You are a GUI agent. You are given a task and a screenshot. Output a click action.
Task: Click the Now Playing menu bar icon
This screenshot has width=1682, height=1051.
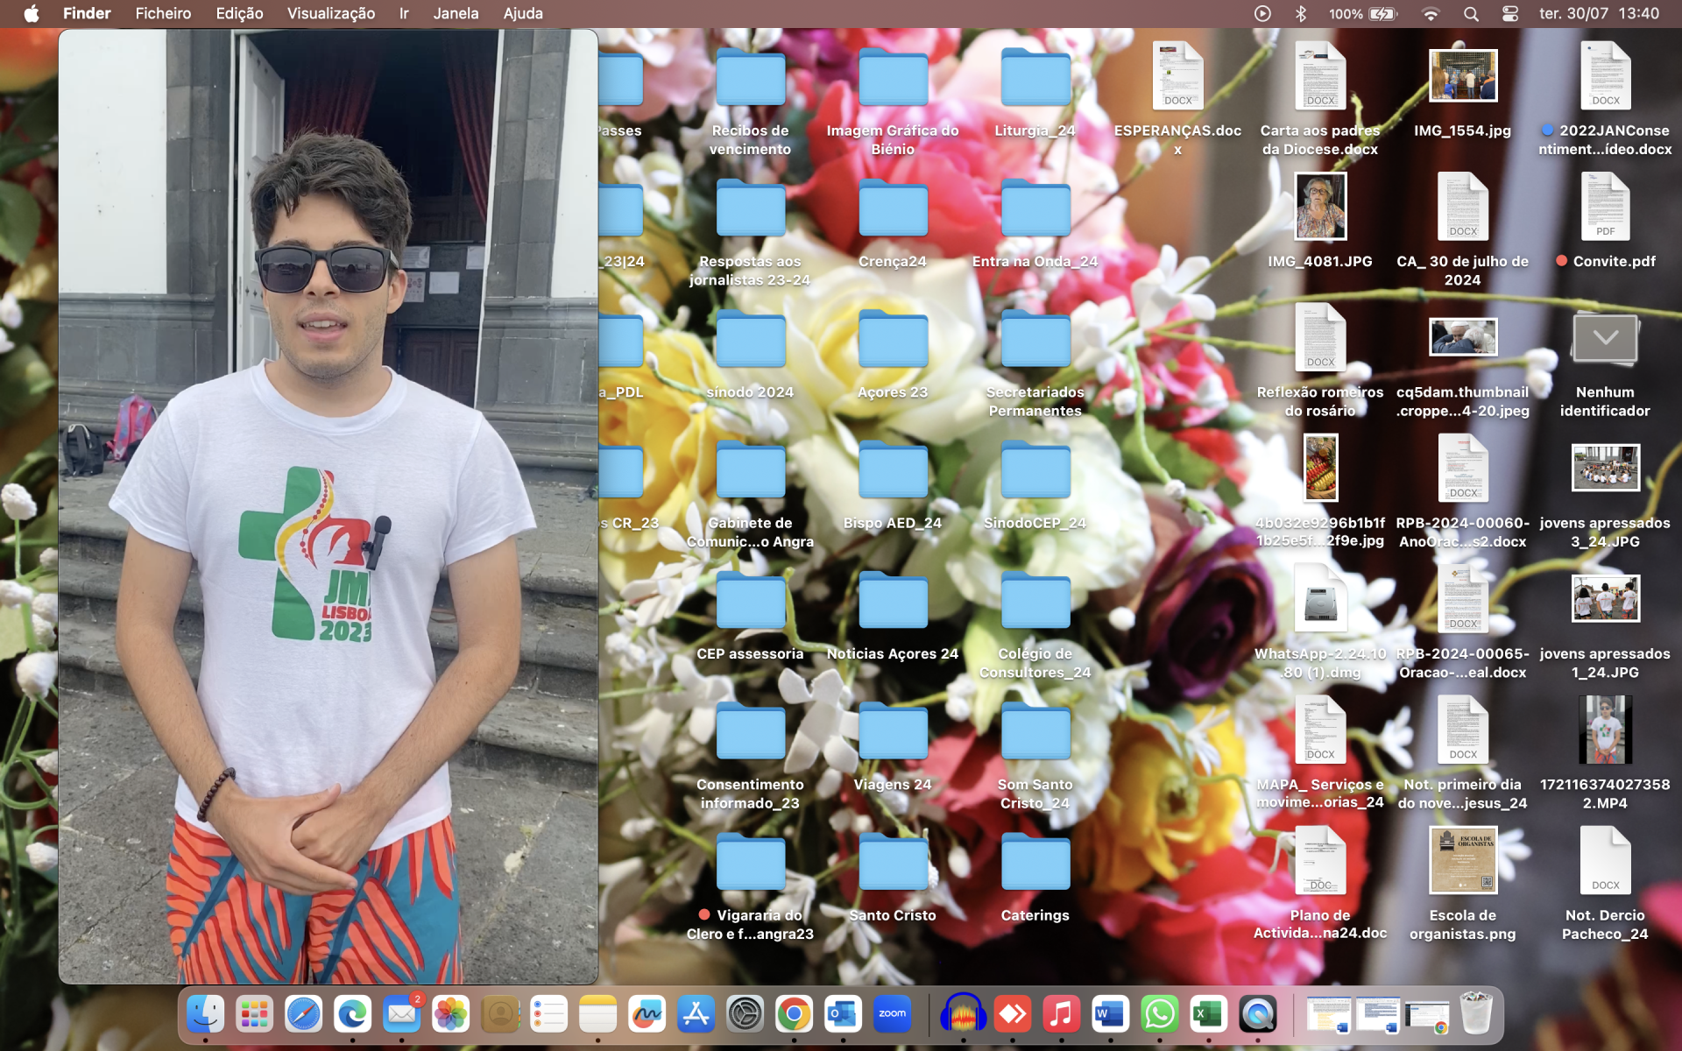click(x=1262, y=13)
